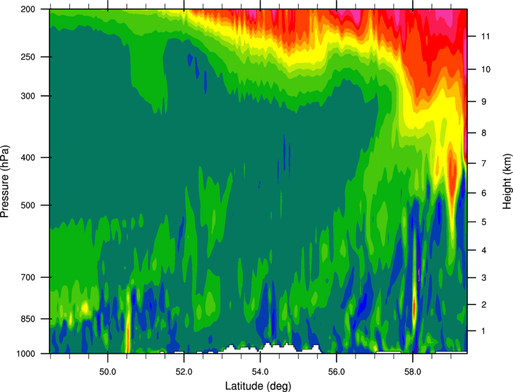Pick the 3 km height label
This screenshot has height=392, width=513.
tap(483, 278)
